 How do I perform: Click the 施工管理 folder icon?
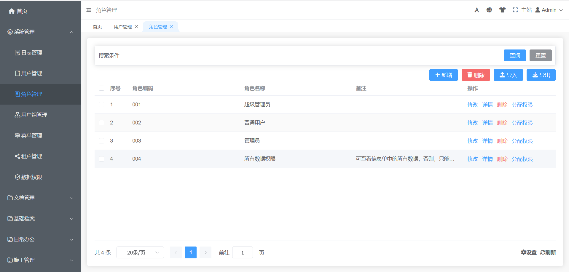[x=10, y=260]
